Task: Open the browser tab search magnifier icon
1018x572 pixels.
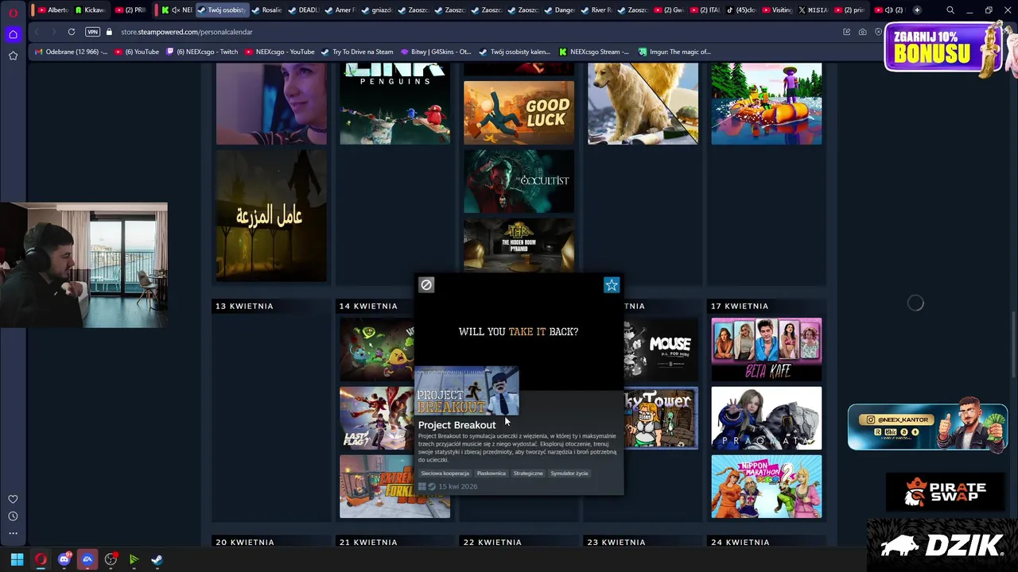Action: 950,10
